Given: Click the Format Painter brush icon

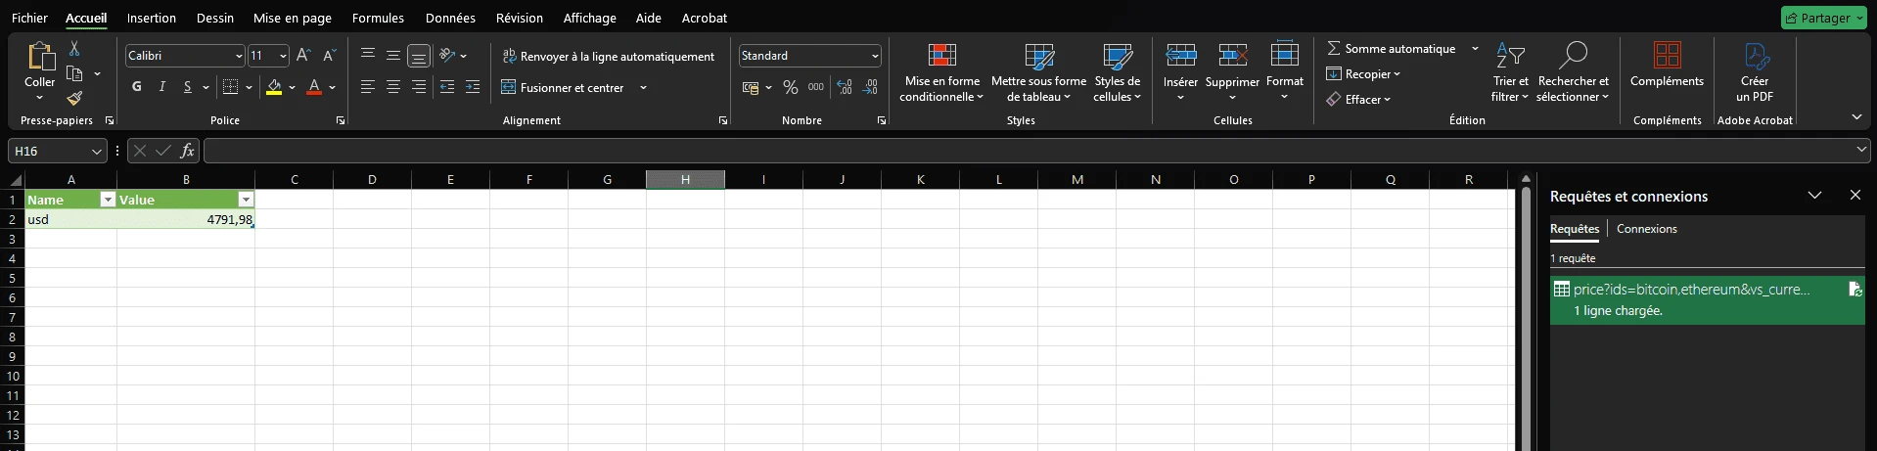Looking at the screenshot, I should click(74, 98).
